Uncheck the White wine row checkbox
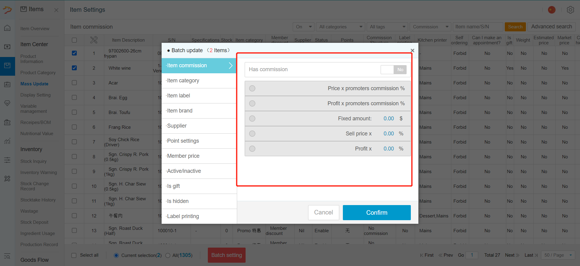 pos(74,68)
